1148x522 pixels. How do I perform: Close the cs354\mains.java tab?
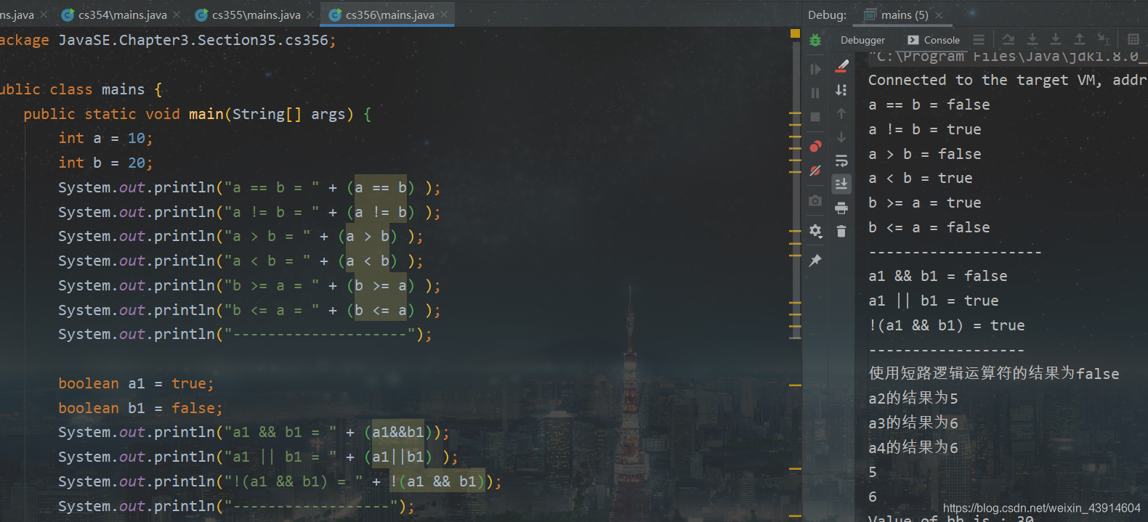177,15
